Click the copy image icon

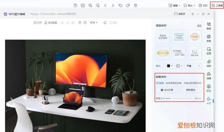click(x=105, y=23)
